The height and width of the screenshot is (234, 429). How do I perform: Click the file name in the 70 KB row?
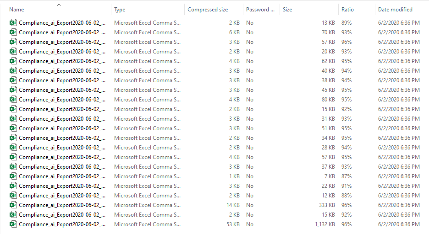pyautogui.click(x=62, y=32)
